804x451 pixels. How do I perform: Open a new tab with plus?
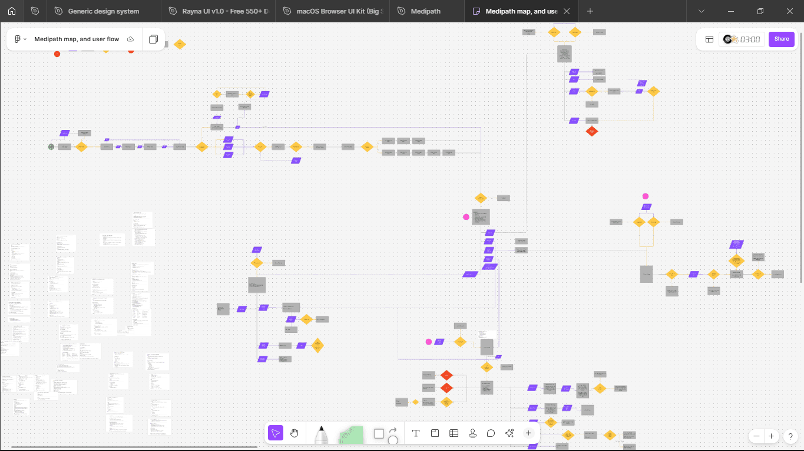tap(590, 11)
